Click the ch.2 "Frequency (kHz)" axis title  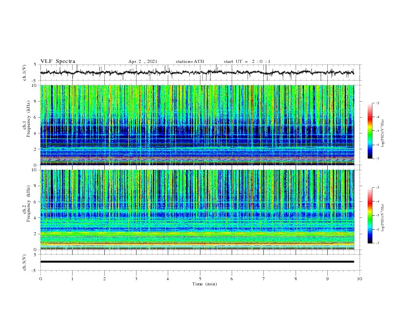point(28,203)
